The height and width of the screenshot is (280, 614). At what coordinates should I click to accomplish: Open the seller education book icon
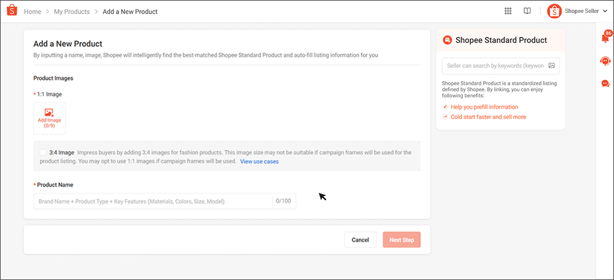point(527,11)
